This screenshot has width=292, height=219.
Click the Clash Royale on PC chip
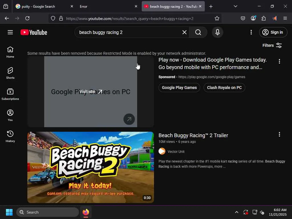pyautogui.click(x=224, y=88)
